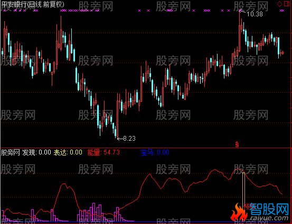Click the red square icon at top right

pos(287,4)
